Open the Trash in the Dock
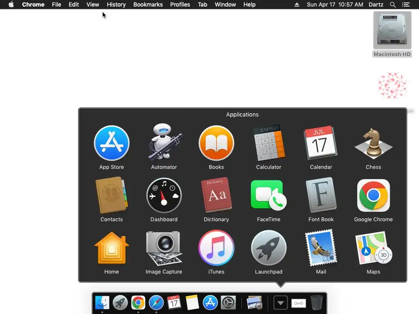Viewport: 419px width, 314px height. click(x=317, y=303)
